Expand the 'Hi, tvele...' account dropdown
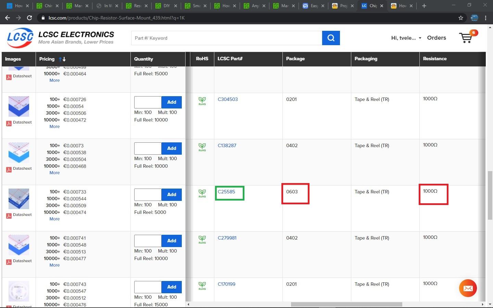The height and width of the screenshot is (308, 493). (406, 38)
